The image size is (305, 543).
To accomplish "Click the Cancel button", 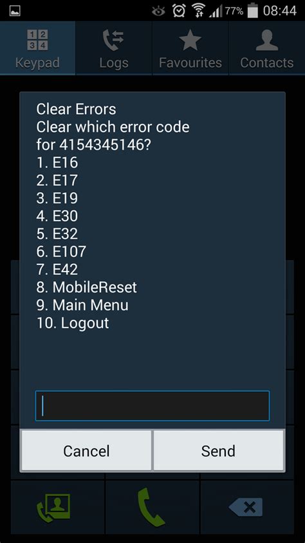I will pyautogui.click(x=86, y=451).
